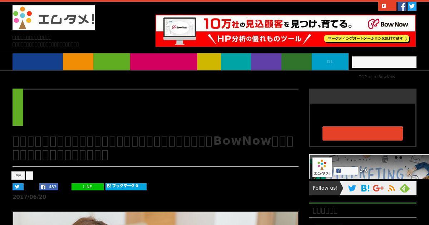The height and width of the screenshot is (225, 429).
Task: Select the orange navigation tab
Action: [78, 61]
